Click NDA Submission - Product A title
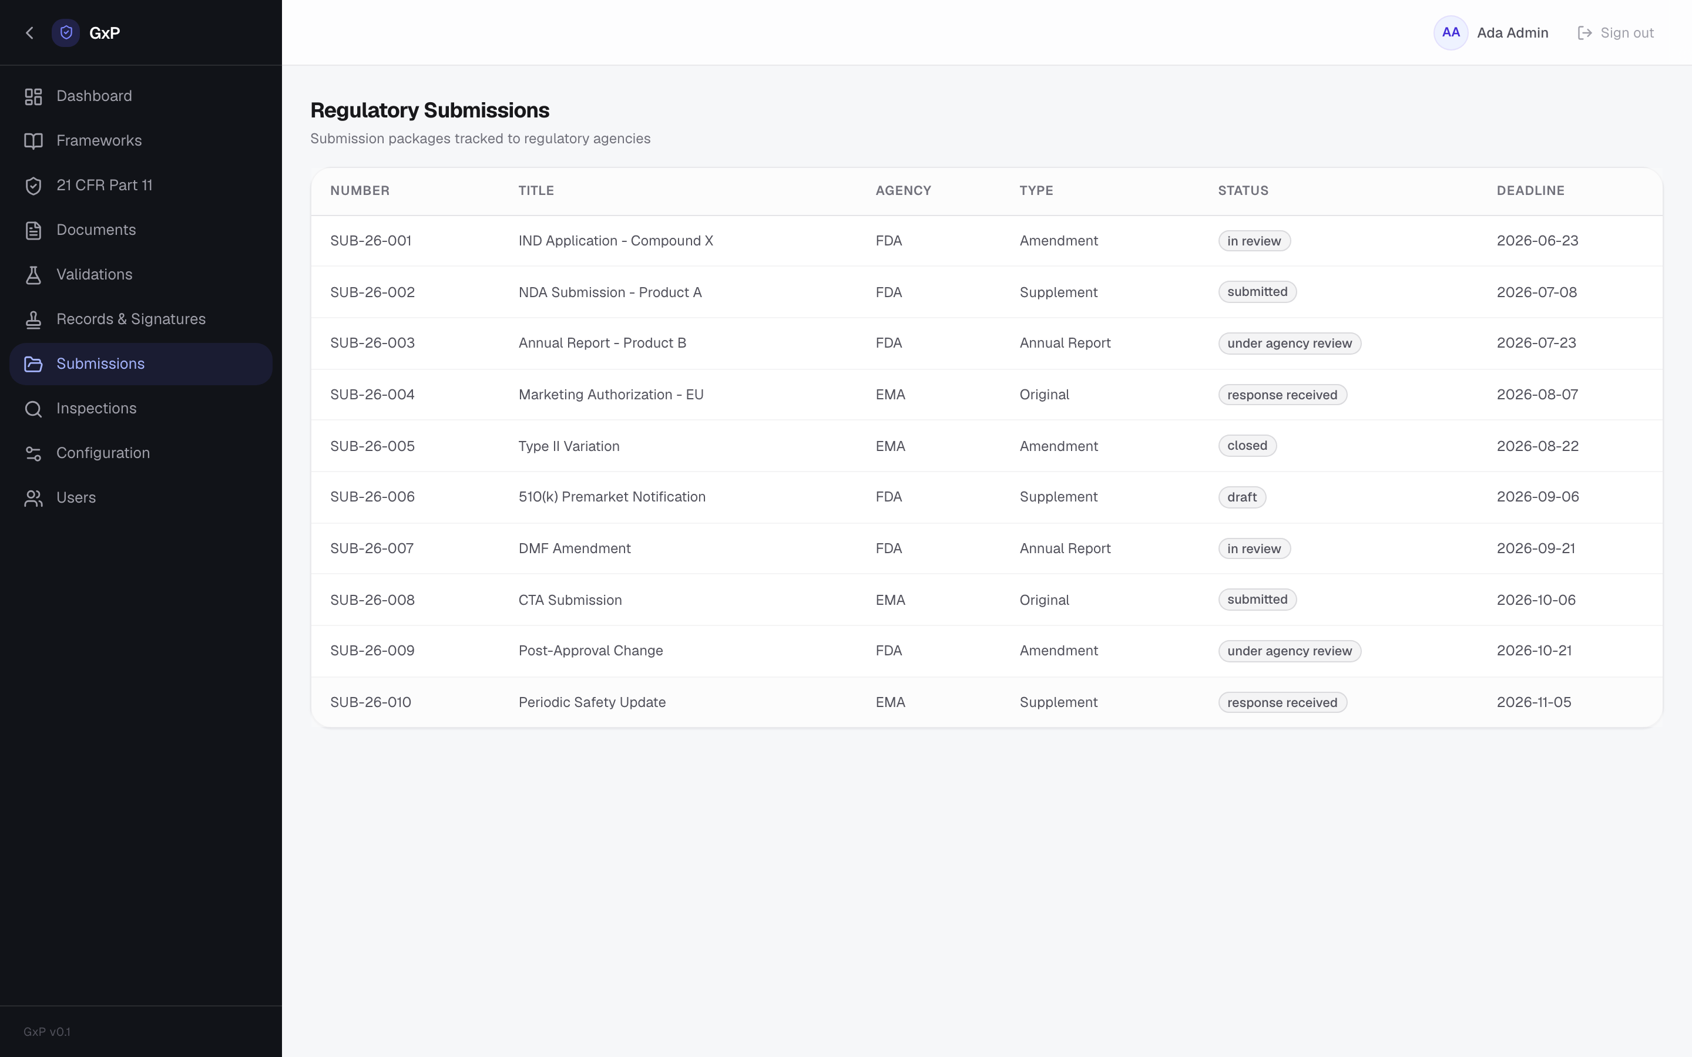 [x=610, y=292]
